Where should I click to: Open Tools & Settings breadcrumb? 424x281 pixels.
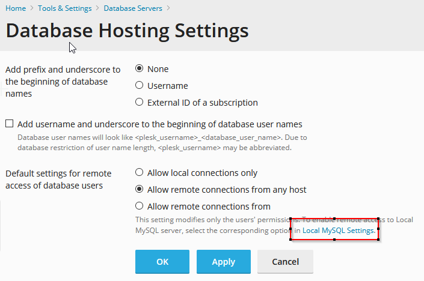[x=64, y=8]
